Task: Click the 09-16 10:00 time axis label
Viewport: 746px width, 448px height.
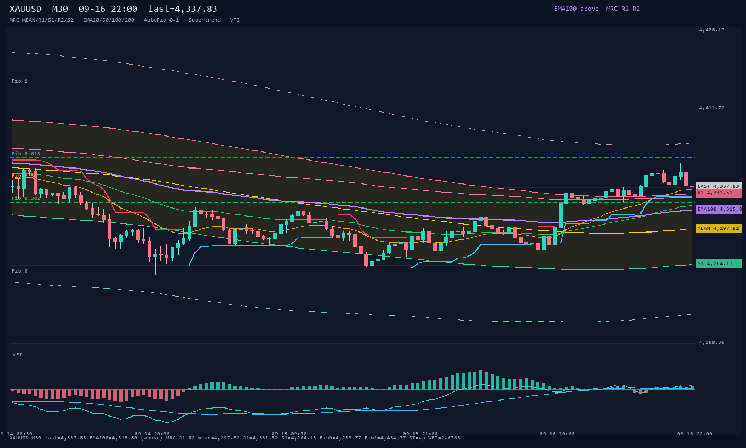Action: coord(557,434)
